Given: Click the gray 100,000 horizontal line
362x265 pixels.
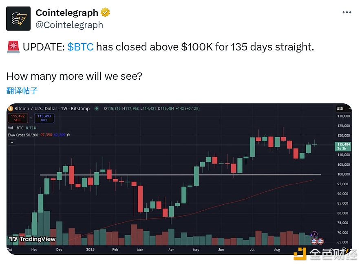Looking at the screenshot, I should point(181,175).
